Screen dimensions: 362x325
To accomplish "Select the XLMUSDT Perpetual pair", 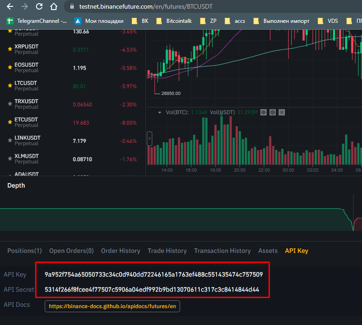I will tap(26, 159).
